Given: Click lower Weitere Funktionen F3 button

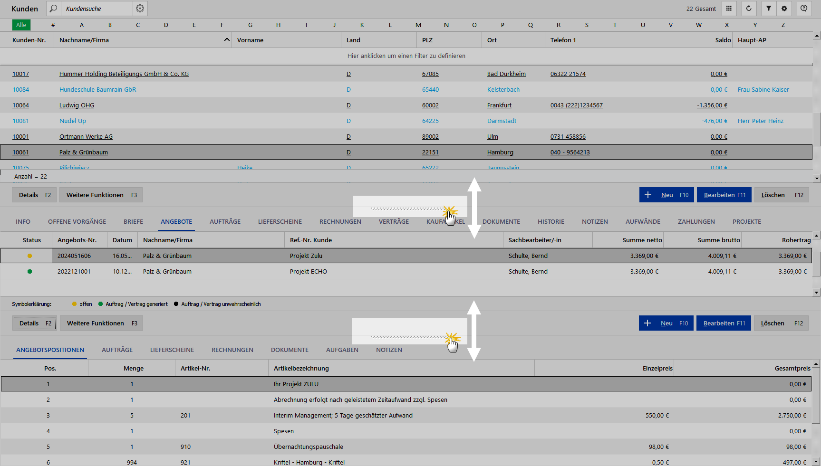Looking at the screenshot, I should [x=102, y=323].
